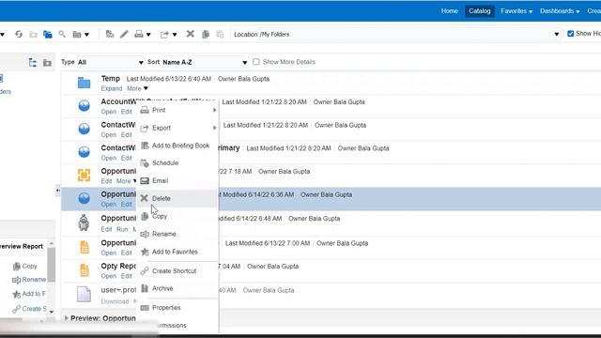Click the selected Opportuni analysis icon
Viewport: 601px width, 338px height.
coord(84,198)
